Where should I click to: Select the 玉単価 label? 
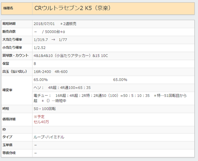[x=7, y=145]
